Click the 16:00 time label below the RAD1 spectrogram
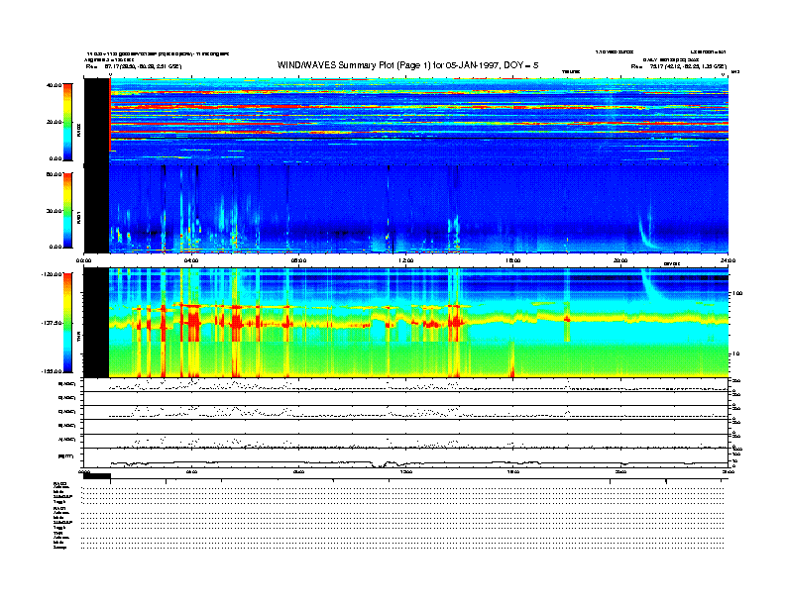Viewport: 785px width, 606px height. pyautogui.click(x=513, y=260)
